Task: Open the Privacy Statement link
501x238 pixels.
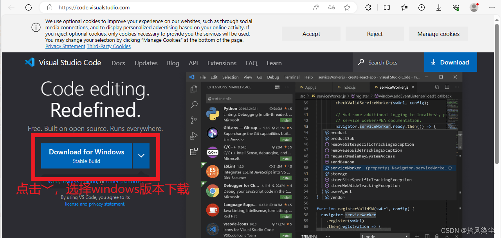Action: tap(65, 46)
